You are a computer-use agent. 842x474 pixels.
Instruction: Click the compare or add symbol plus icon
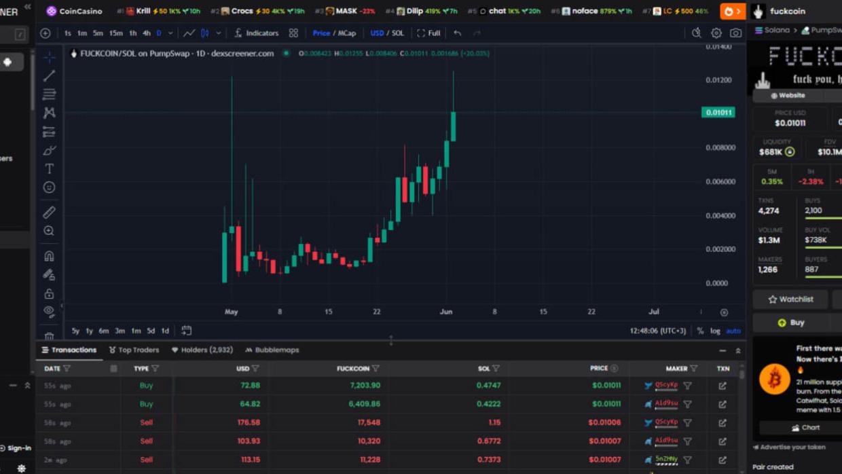45,33
